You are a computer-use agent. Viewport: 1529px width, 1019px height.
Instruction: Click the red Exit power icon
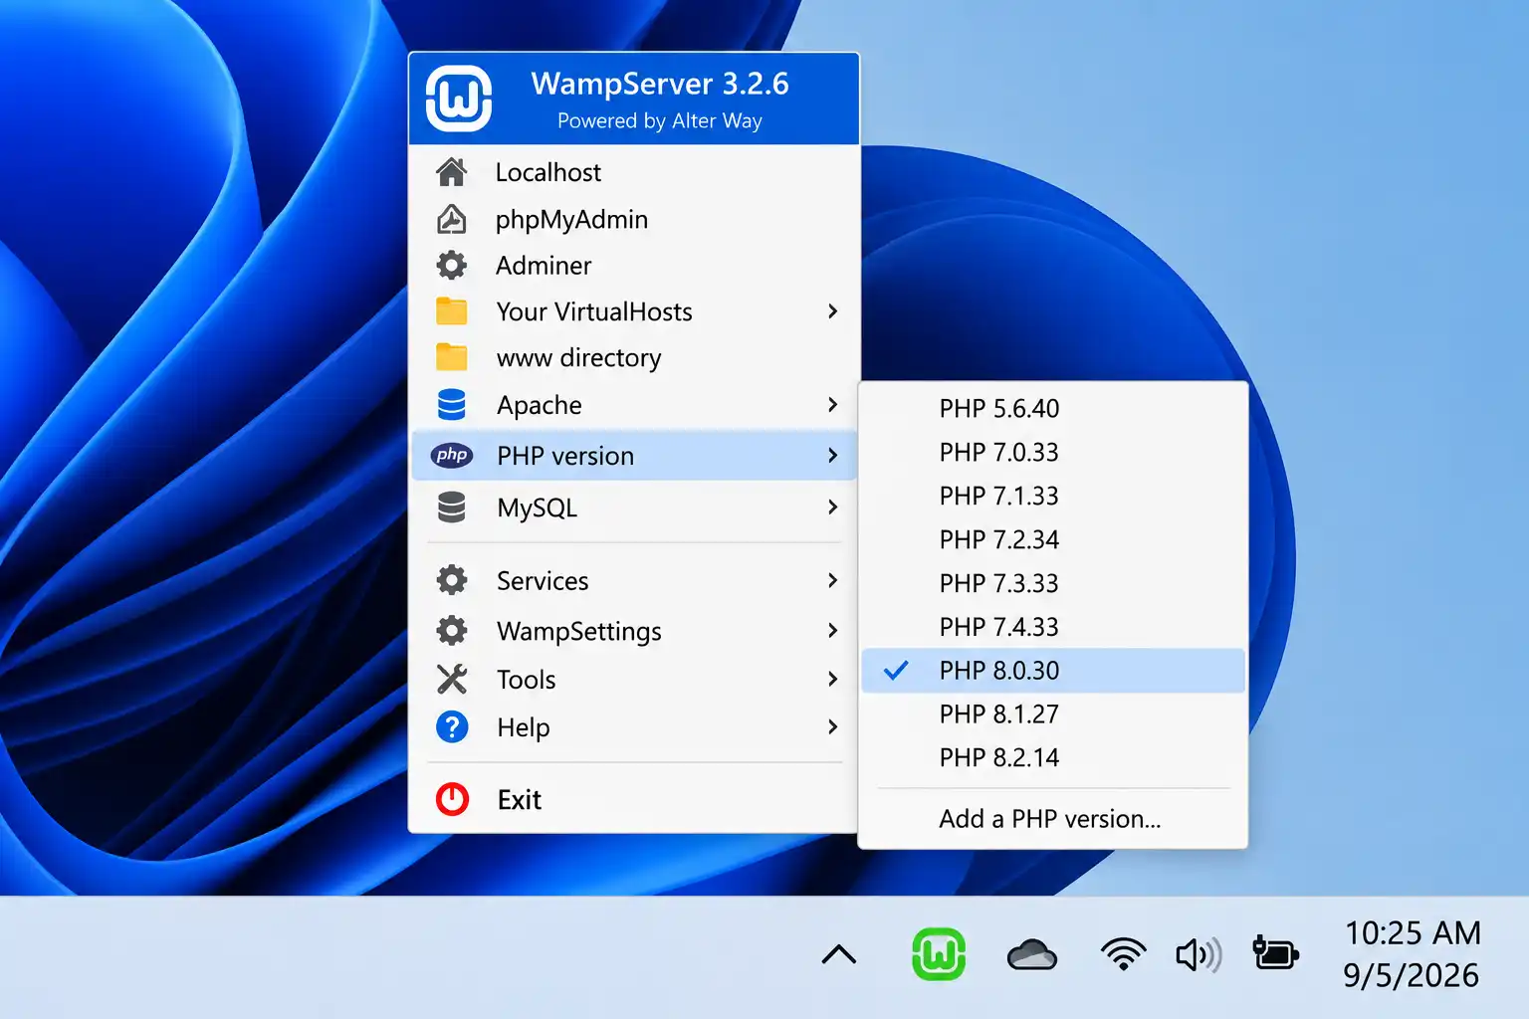click(452, 799)
